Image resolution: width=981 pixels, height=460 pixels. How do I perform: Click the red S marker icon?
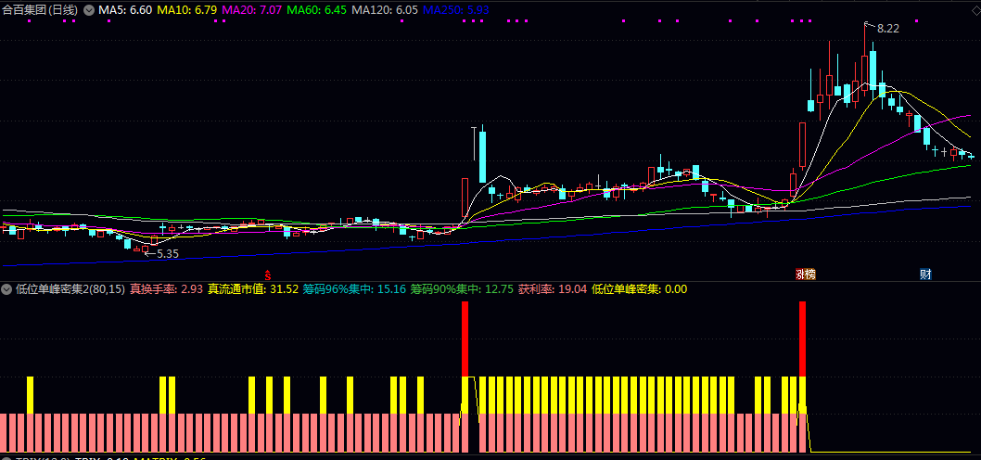tap(268, 275)
